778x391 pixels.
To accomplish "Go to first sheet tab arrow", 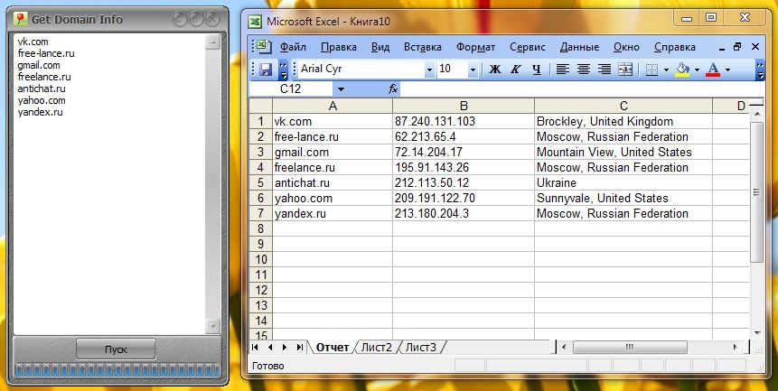I will tap(255, 348).
